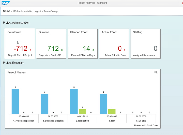
Task: Click the Days since Start of P… label
Action: (x=51, y=55)
